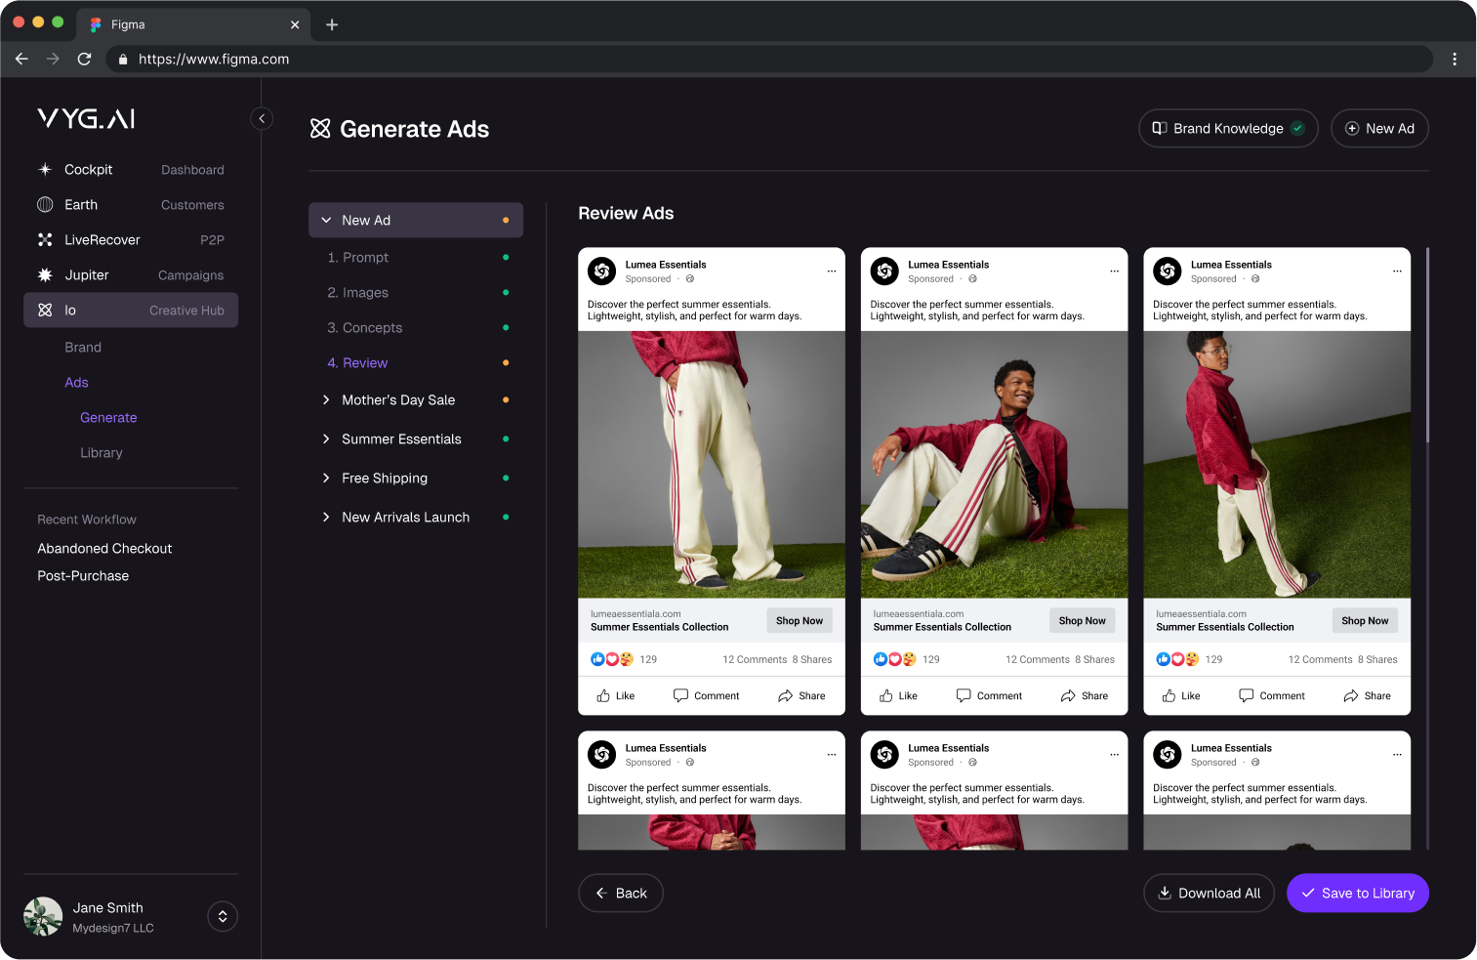Click 8 Shares on the third ad
The width and height of the screenshot is (1477, 960).
(1377, 659)
